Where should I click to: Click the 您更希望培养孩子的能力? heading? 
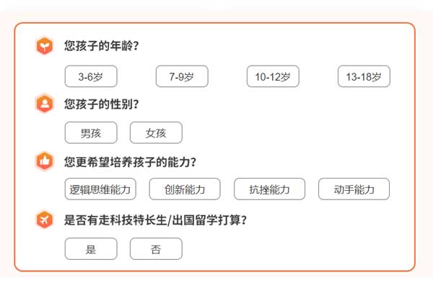(130, 161)
